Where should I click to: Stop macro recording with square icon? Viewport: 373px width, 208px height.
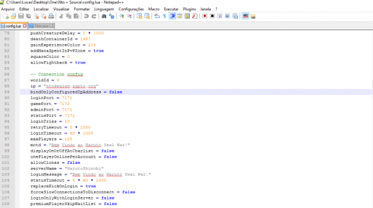point(212,16)
